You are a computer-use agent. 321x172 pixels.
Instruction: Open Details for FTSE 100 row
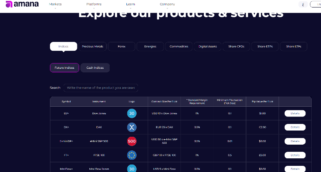pyautogui.click(x=295, y=155)
